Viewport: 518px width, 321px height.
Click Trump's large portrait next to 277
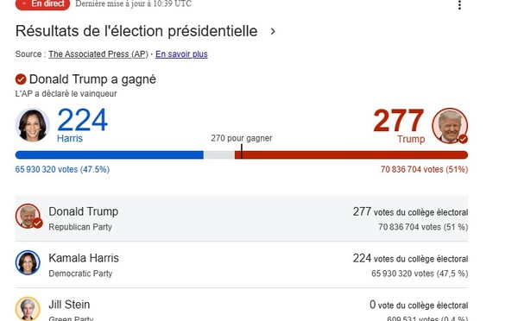[450, 125]
